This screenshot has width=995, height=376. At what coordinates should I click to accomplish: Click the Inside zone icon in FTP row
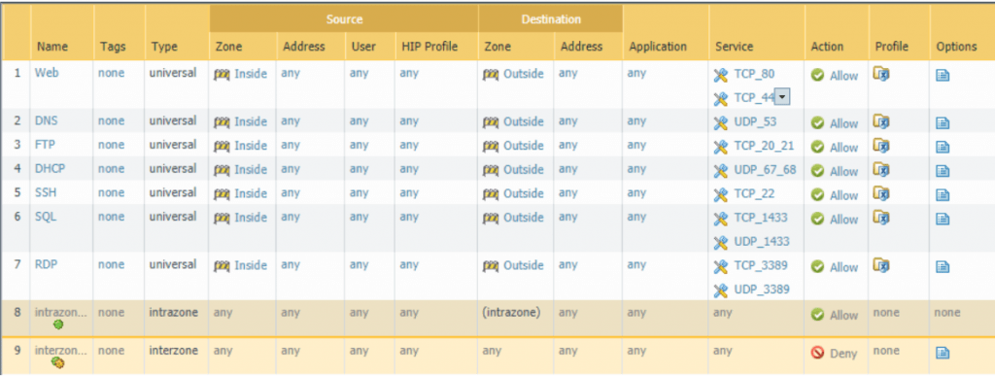tap(223, 147)
